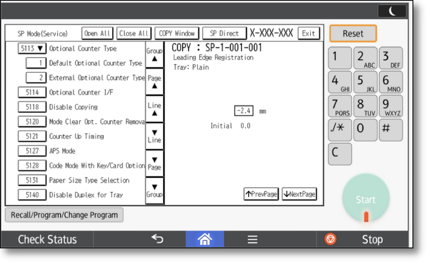Go to the Home screen icon
Viewport: 430px width, 265px height.
205,239
